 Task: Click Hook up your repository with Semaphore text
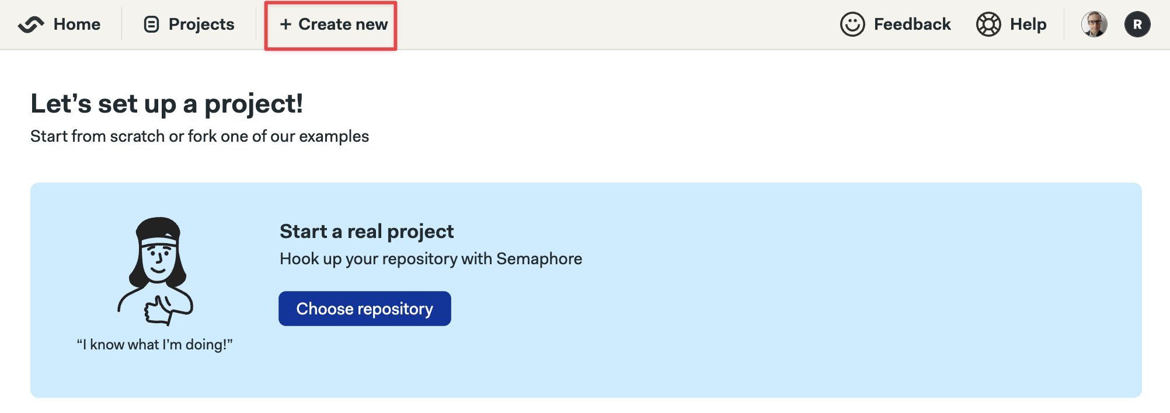tap(431, 259)
